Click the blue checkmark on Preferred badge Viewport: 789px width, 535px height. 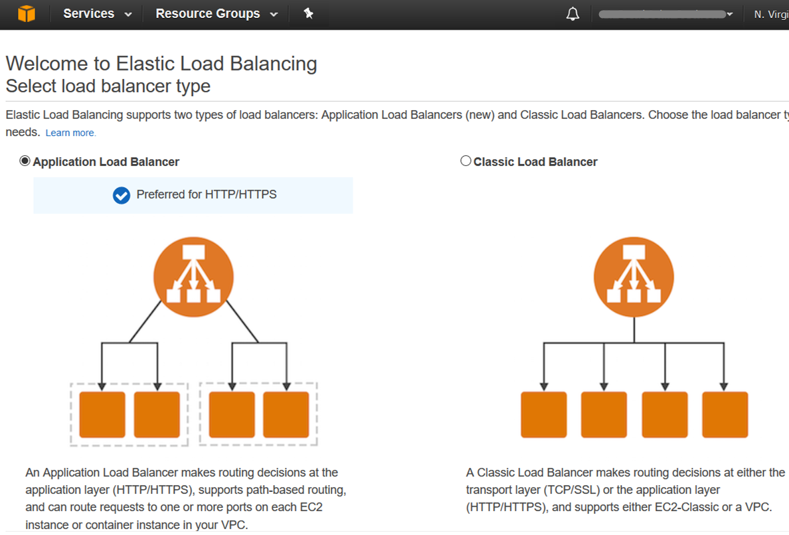click(x=121, y=195)
